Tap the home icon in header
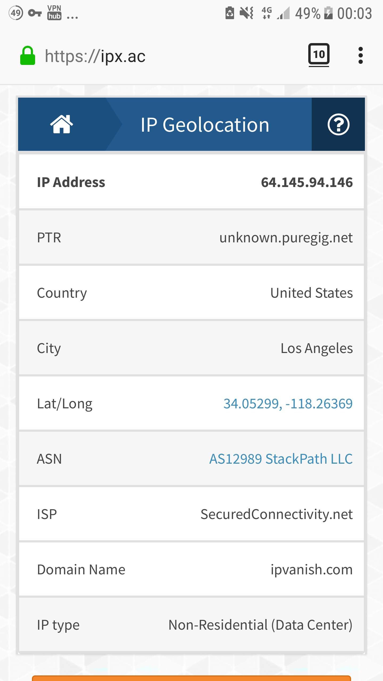Image resolution: width=383 pixels, height=681 pixels. (61, 124)
